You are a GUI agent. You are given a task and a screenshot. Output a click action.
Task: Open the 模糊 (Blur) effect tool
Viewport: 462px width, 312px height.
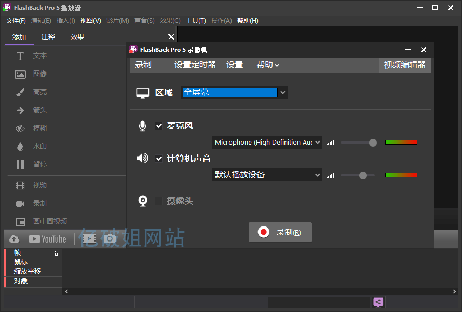40,128
